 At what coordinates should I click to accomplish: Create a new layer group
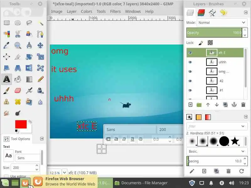pyautogui.click(x=199, y=105)
